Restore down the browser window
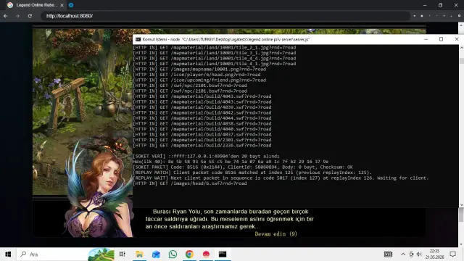This screenshot has height=261, width=464. tap(440, 5)
